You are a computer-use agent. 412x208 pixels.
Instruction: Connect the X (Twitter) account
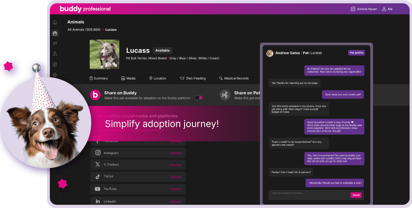coord(176,165)
